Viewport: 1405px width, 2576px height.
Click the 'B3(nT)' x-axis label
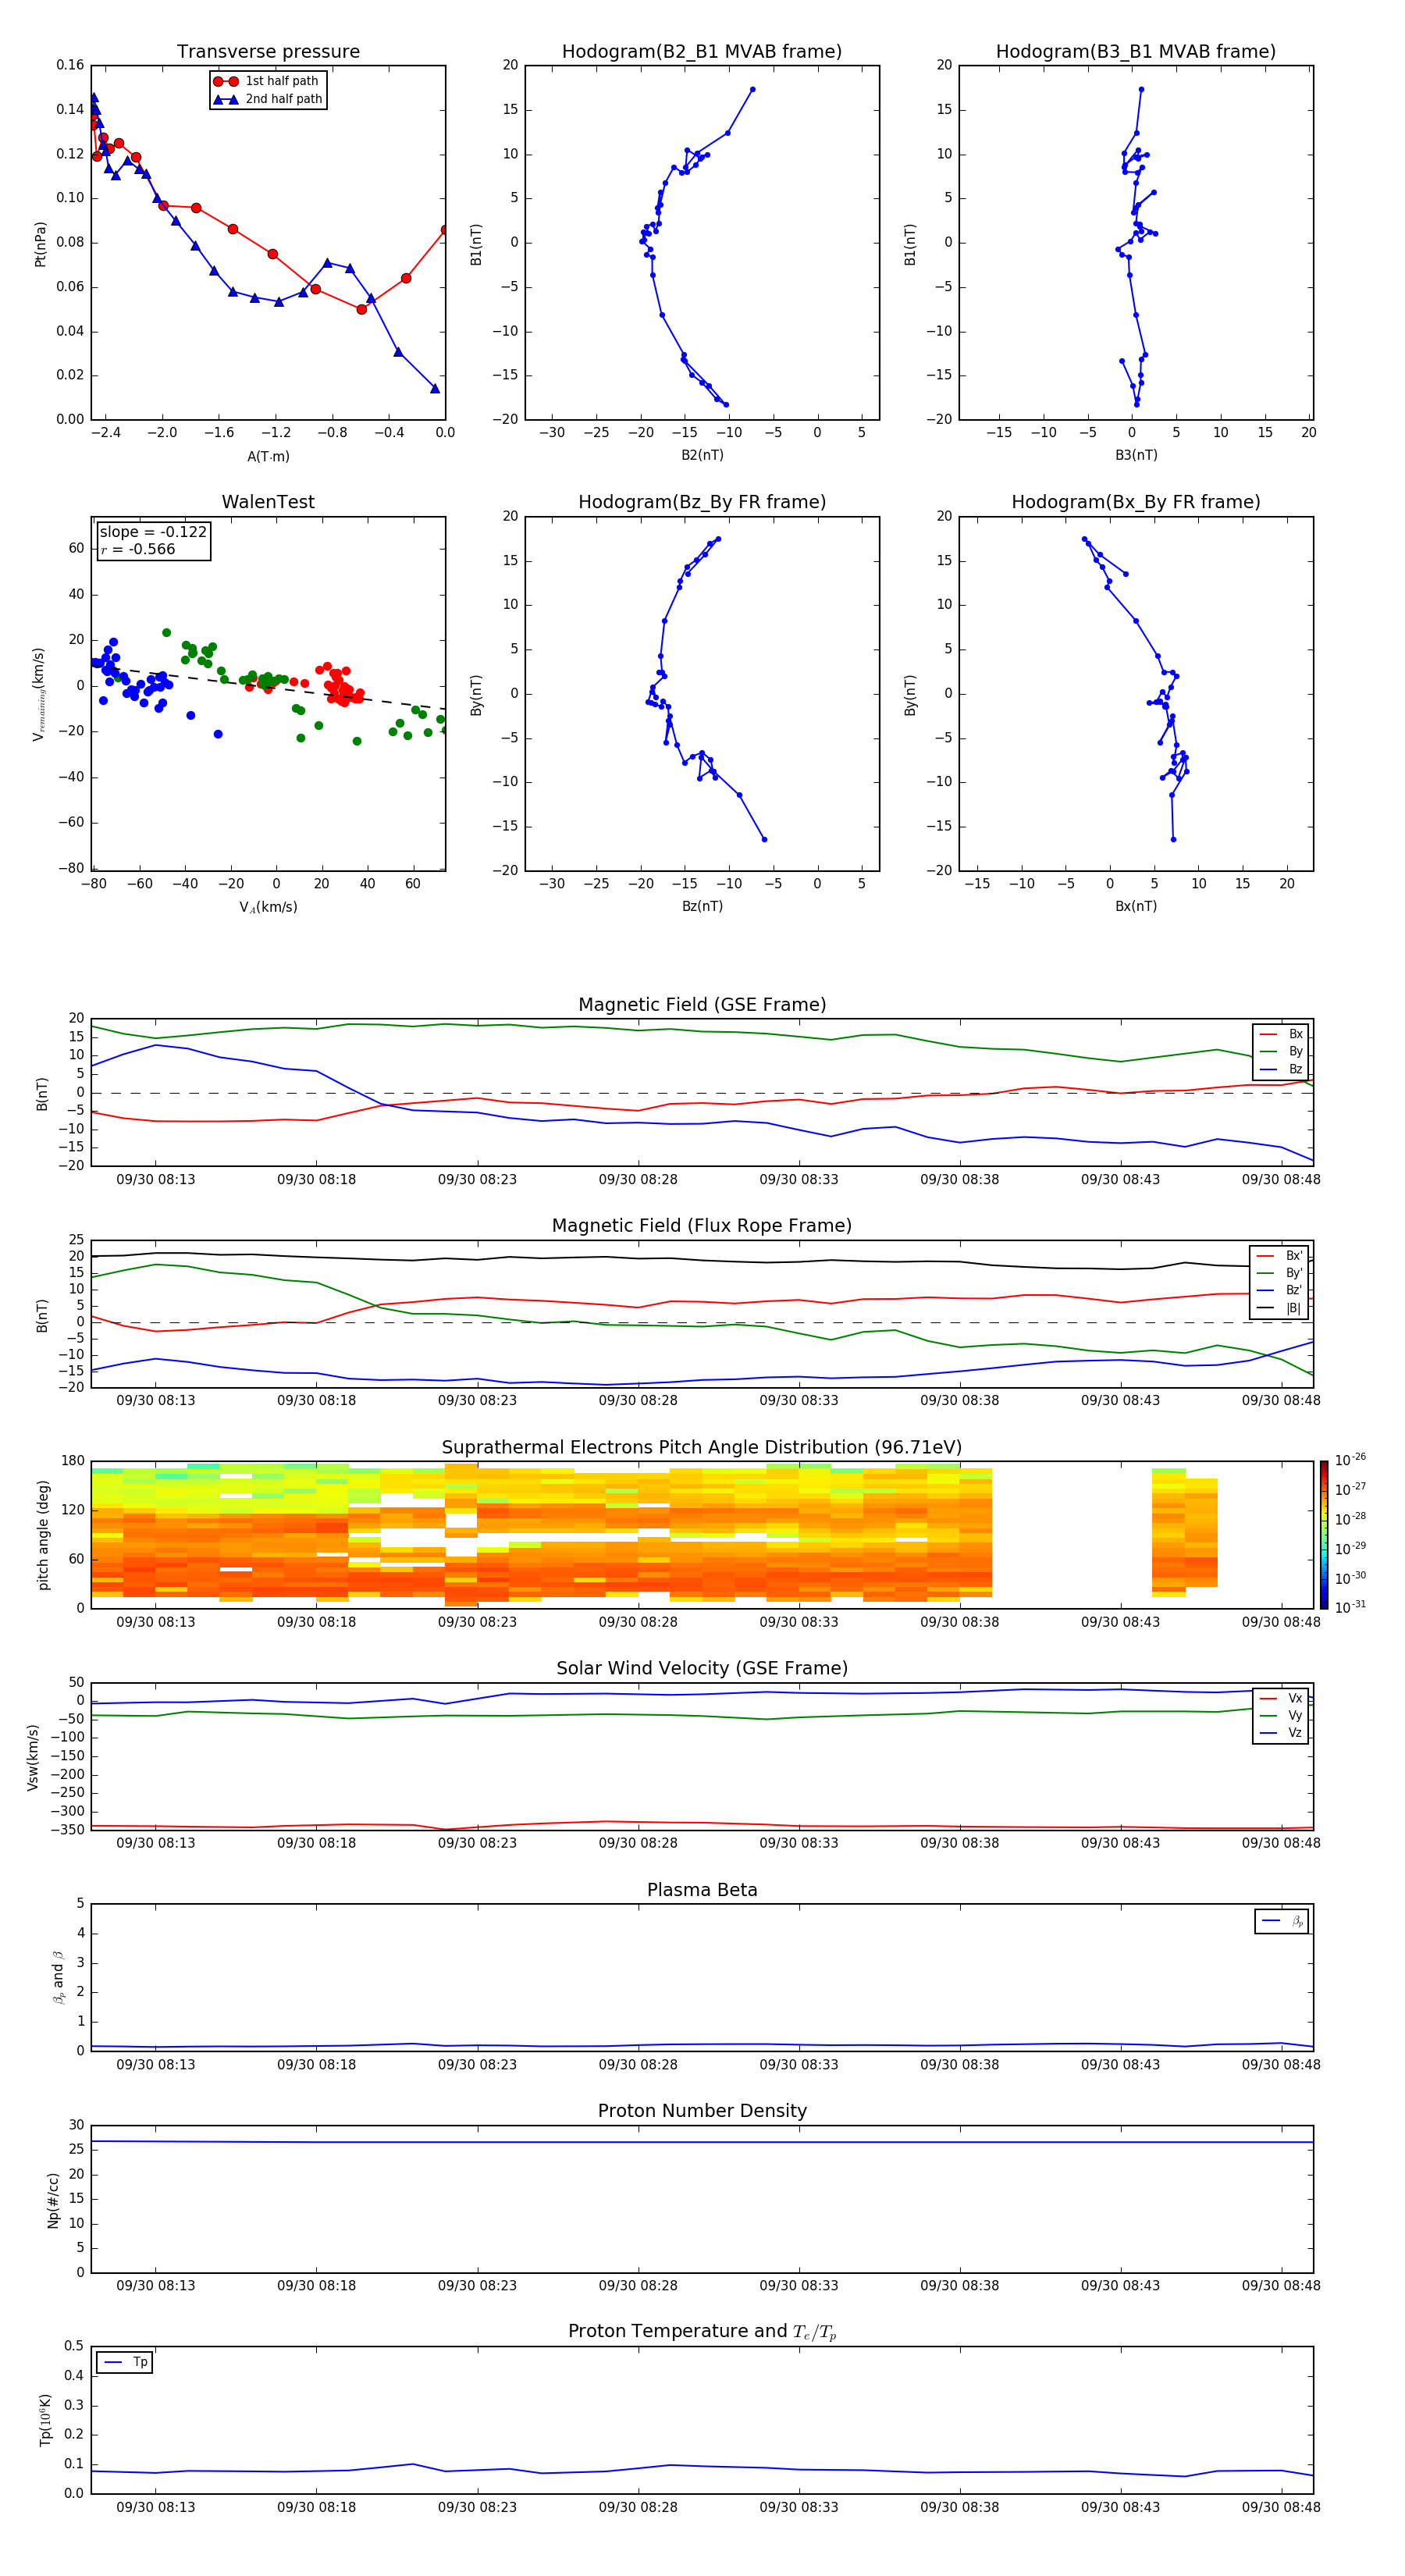click(x=1136, y=455)
